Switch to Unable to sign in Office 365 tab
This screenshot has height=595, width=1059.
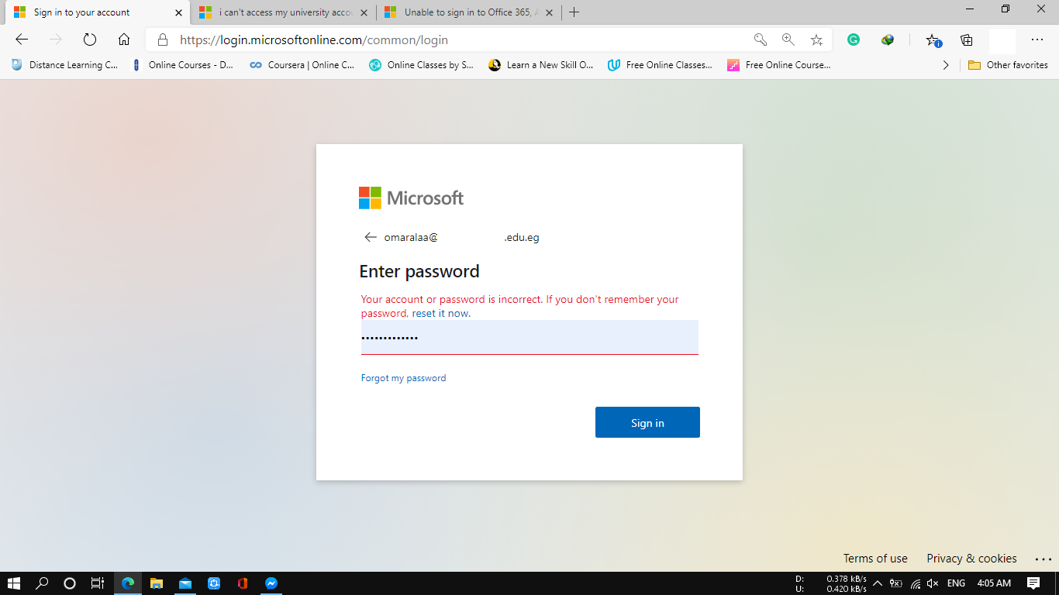[468, 12]
